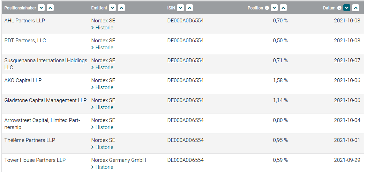Sort Emittent column ascending
The width and height of the screenshot is (366, 172).
pos(121,8)
